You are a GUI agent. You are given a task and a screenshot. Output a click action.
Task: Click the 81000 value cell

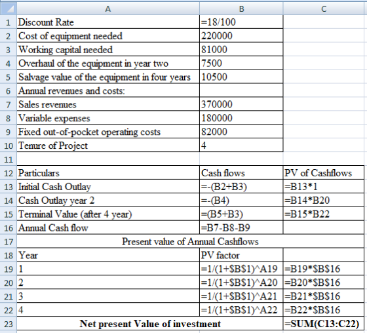pyautogui.click(x=241, y=49)
